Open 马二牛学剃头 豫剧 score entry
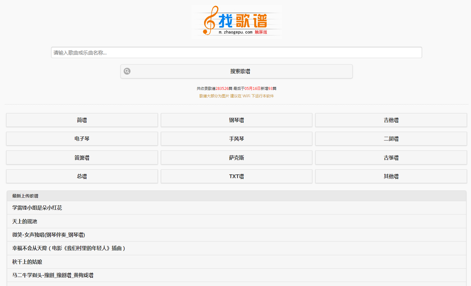Image resolution: width=471 pixels, height=286 pixels. [53, 275]
